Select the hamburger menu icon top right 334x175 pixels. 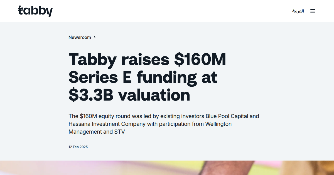(313, 11)
